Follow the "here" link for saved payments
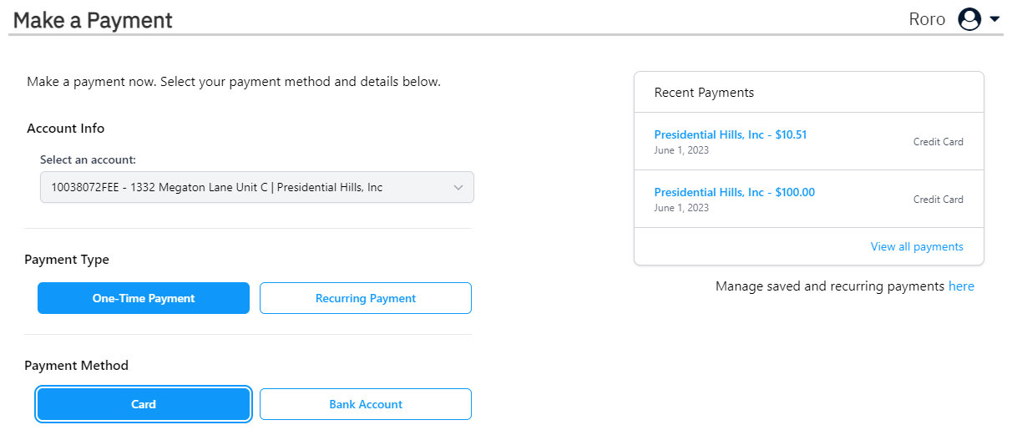Screen dimensions: 1017x430 (x=961, y=286)
